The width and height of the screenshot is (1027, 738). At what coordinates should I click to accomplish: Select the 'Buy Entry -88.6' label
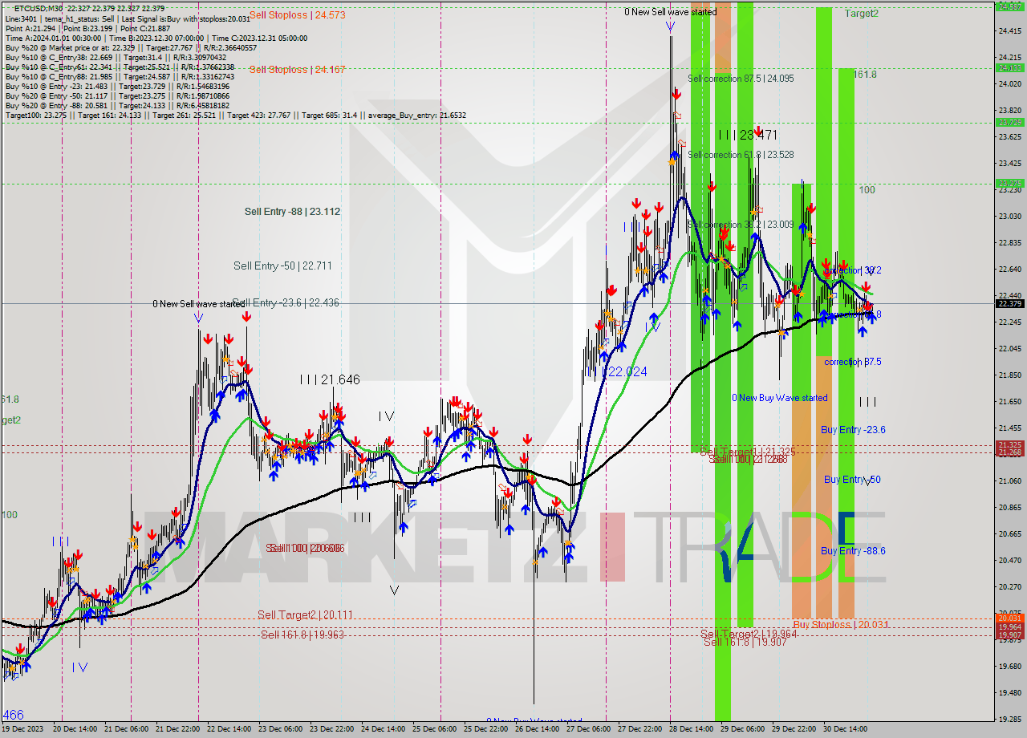(853, 551)
